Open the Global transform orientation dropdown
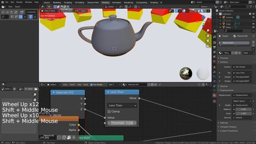 (111, 7)
